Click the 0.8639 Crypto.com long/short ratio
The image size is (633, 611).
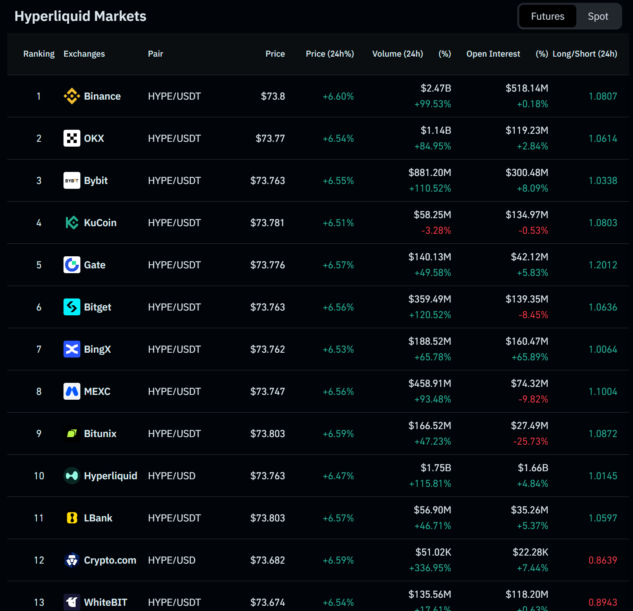click(603, 560)
